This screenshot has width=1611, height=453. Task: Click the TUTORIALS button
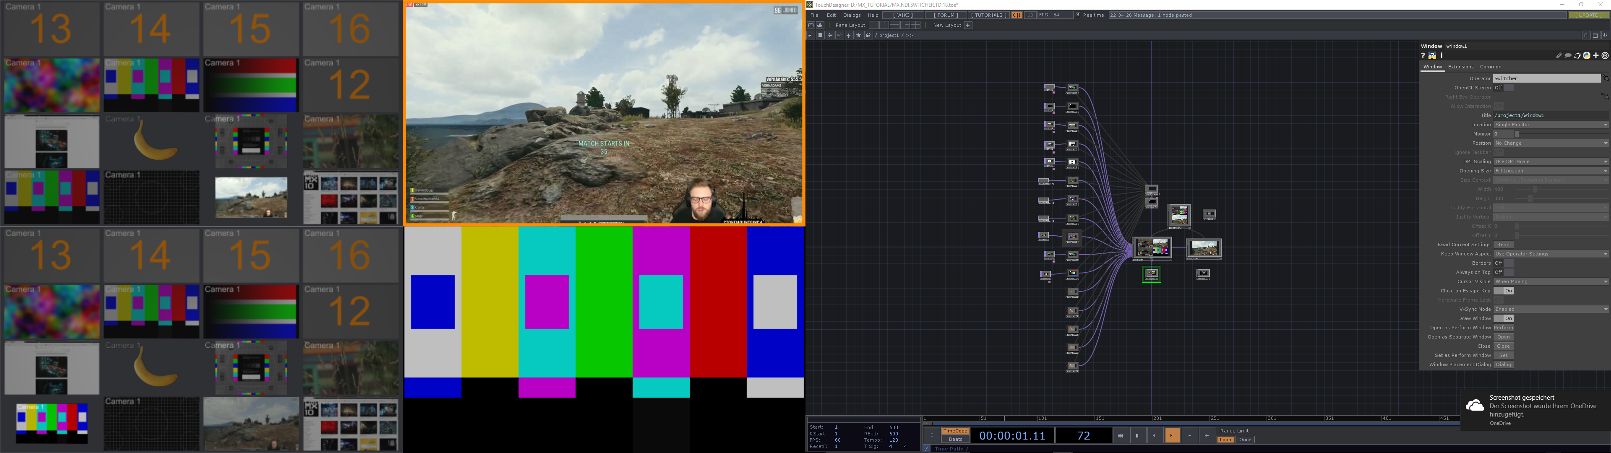pos(988,15)
